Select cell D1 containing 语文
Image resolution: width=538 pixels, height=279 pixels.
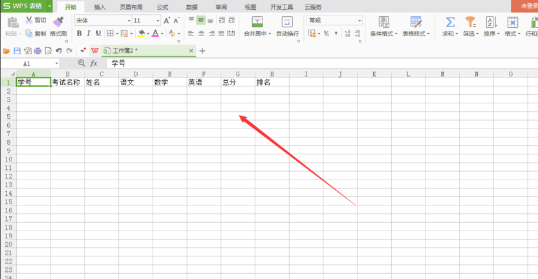click(136, 83)
